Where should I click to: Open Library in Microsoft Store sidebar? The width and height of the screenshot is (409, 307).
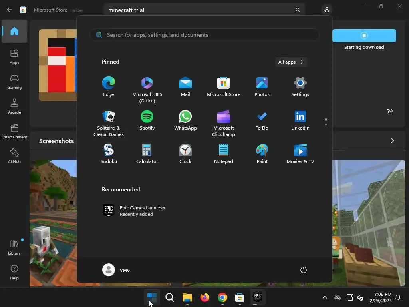14,247
